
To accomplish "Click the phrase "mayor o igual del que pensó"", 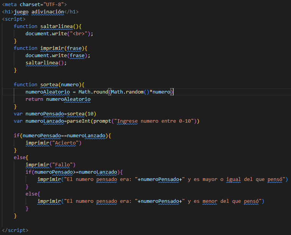I will coord(242,179).
